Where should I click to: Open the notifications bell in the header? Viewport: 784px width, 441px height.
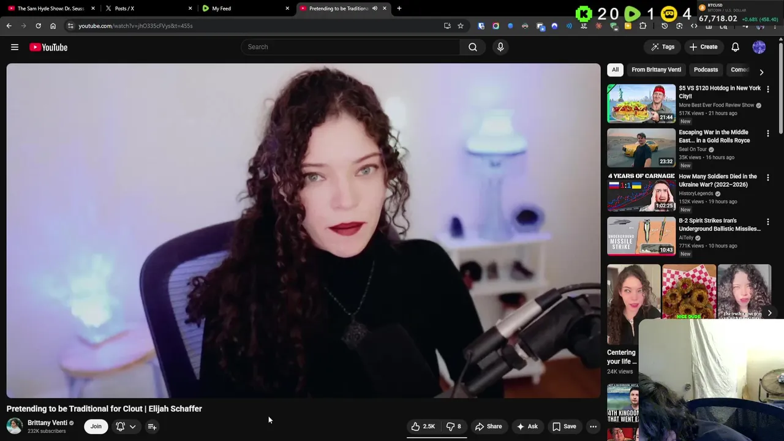736,47
